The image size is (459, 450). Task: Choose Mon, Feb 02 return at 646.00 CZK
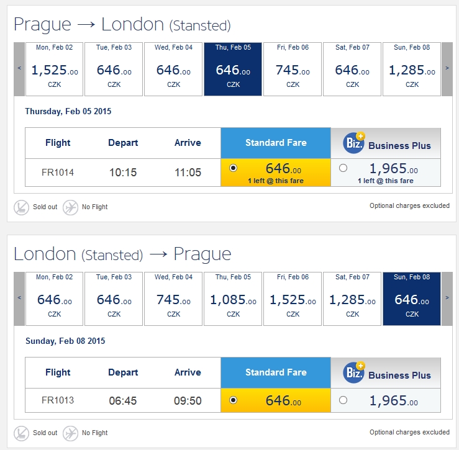(x=54, y=299)
